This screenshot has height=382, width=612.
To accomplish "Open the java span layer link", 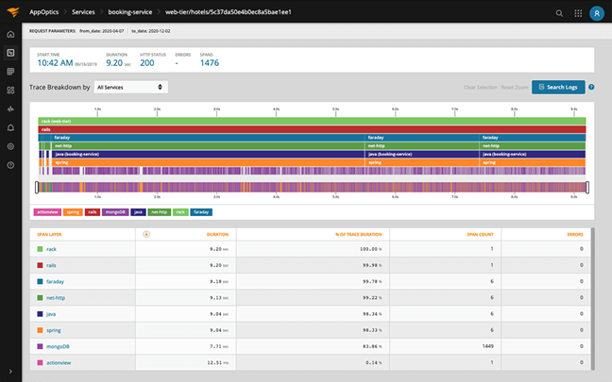I will (51, 314).
